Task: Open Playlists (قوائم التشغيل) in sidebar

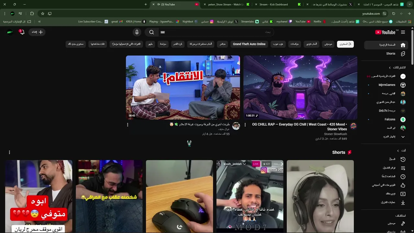Action: point(386,168)
